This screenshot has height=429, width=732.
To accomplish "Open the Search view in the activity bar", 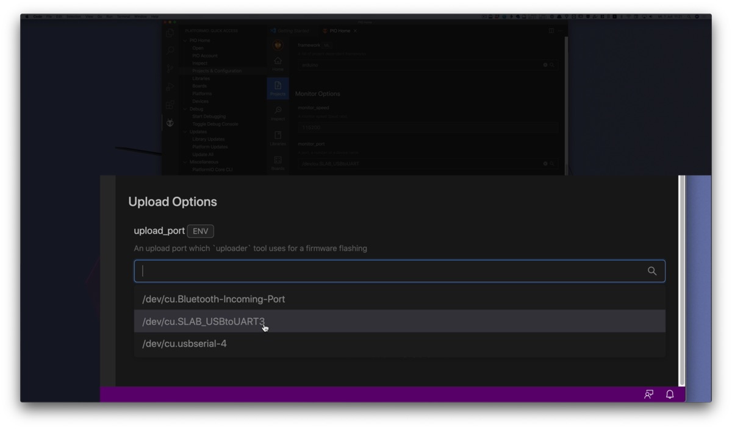I will 170,51.
